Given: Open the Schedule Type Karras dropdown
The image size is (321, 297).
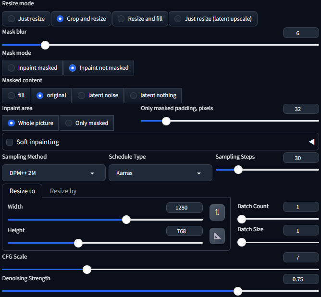Looking at the screenshot, I should point(160,173).
